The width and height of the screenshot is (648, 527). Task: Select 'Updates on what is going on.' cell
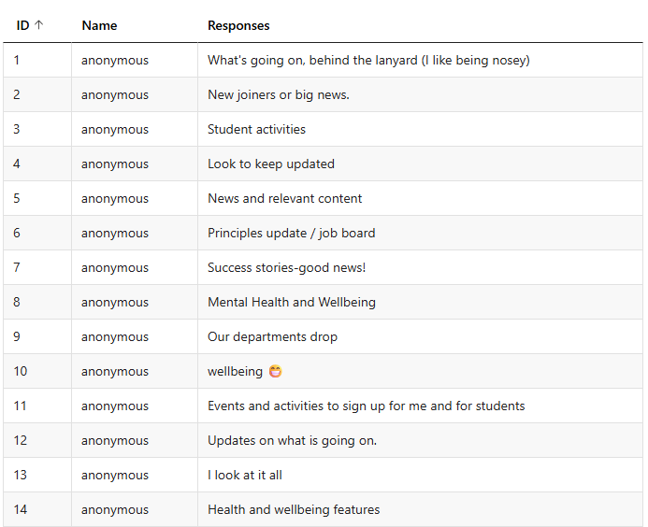pyautogui.click(x=292, y=440)
